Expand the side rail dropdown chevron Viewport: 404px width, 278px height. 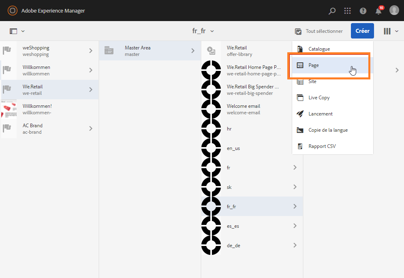tap(23, 31)
